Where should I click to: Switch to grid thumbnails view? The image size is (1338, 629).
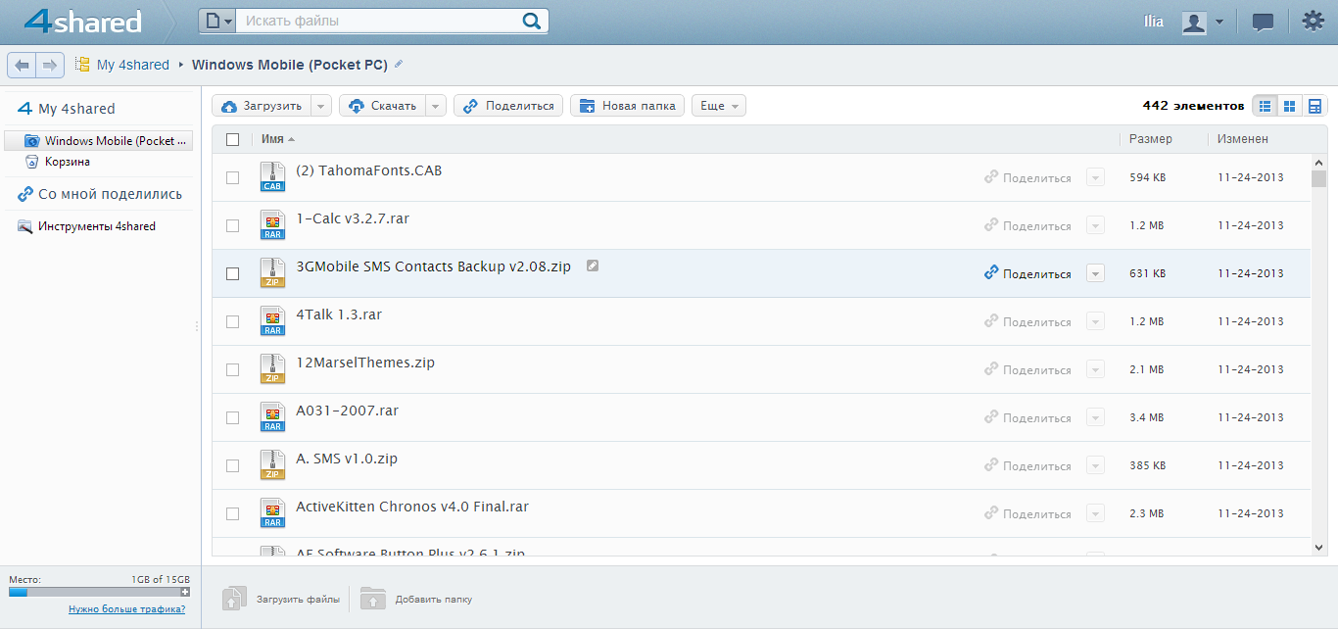pyautogui.click(x=1290, y=106)
